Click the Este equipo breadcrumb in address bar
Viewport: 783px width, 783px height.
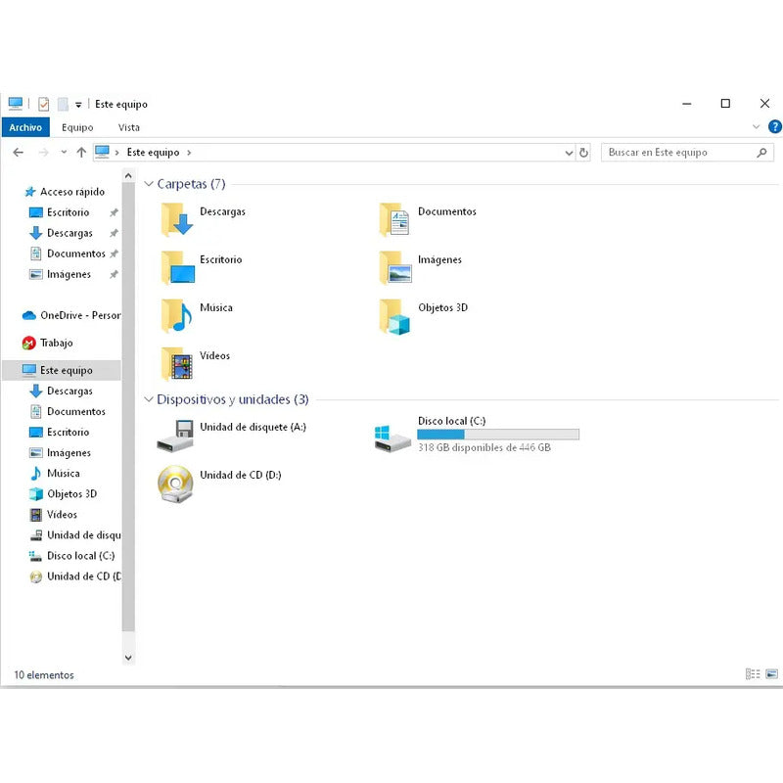point(153,153)
